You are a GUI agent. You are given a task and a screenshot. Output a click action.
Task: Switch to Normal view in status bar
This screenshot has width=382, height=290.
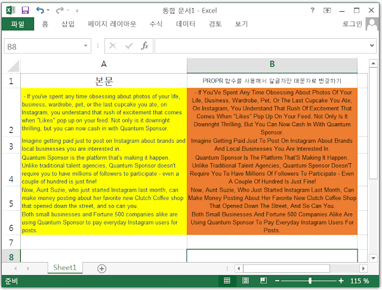[x=227, y=280]
